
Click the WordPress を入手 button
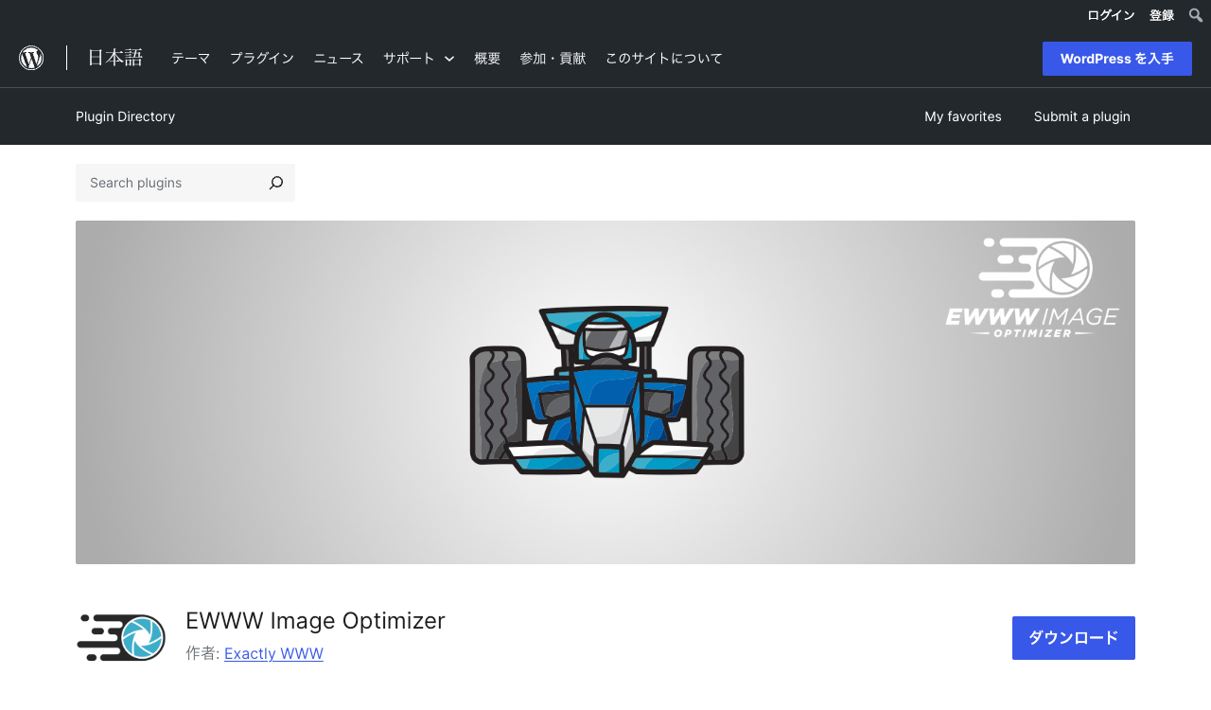click(x=1117, y=59)
